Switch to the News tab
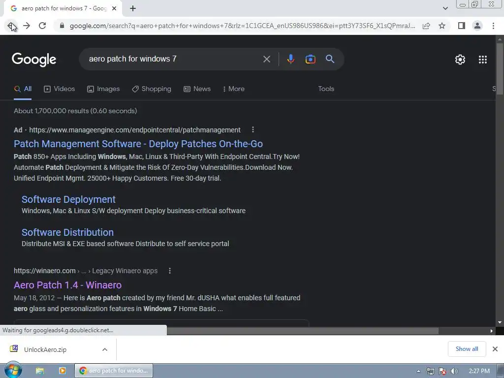The height and width of the screenshot is (378, 504). click(197, 89)
